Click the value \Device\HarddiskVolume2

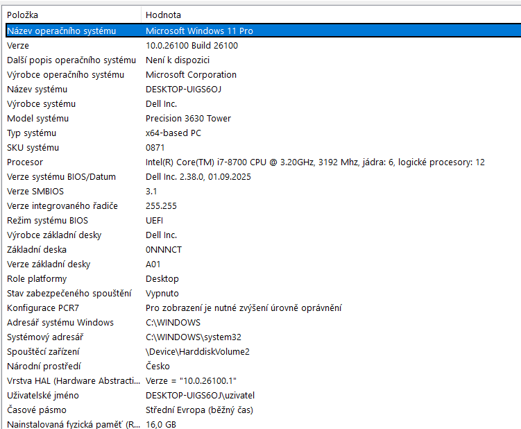click(x=197, y=352)
